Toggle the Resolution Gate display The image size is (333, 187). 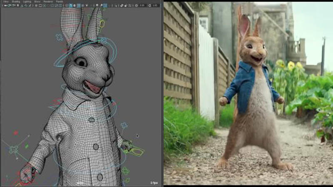[44, 5]
